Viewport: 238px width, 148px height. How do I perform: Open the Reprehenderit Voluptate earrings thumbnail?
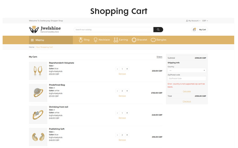pyautogui.click(x=38, y=71)
